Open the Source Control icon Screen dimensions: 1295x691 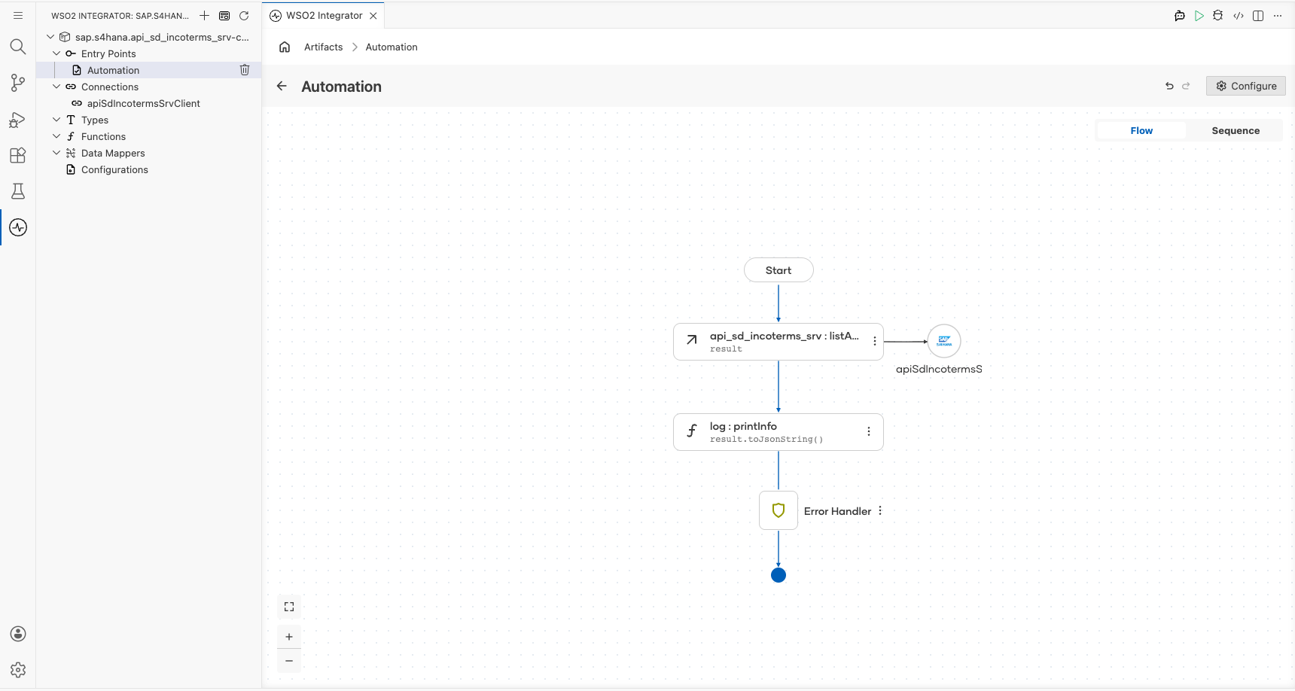point(18,83)
